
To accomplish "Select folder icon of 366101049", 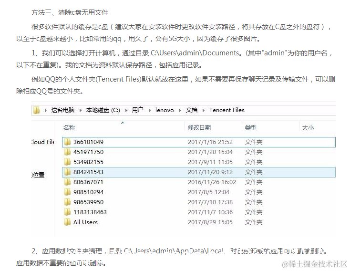I will tap(67, 142).
